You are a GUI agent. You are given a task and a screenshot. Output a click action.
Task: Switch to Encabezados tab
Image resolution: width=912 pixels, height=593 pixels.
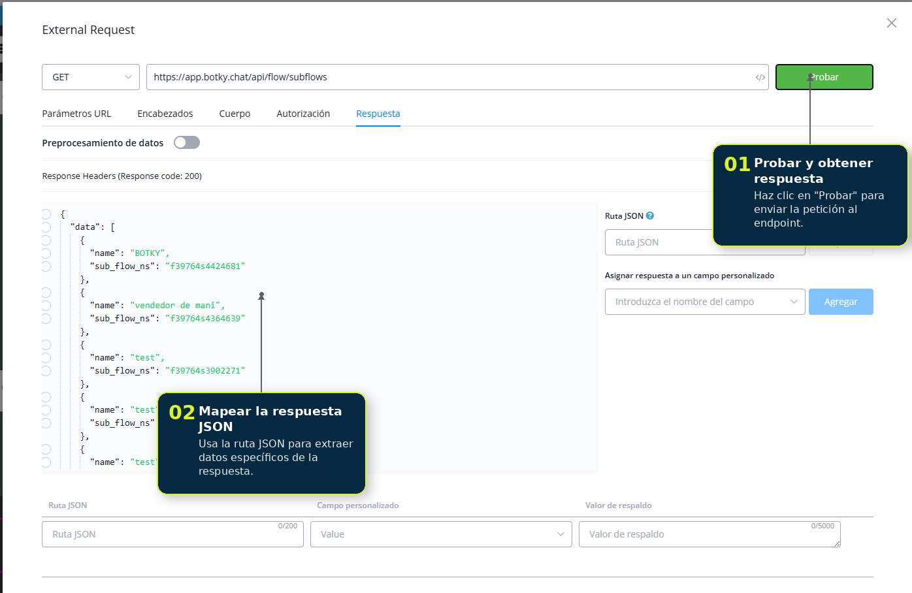click(165, 114)
